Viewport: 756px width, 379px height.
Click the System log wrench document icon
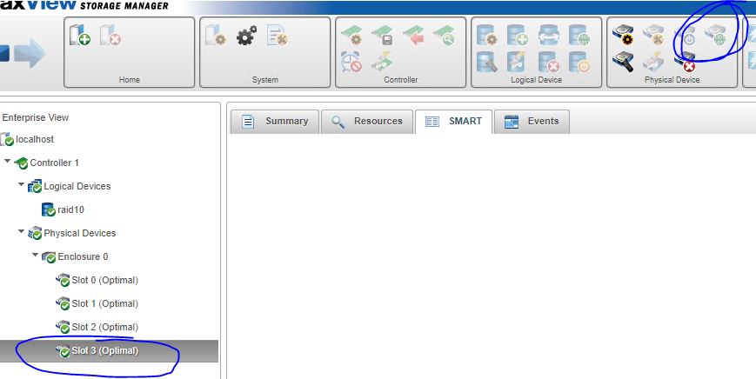click(x=277, y=37)
